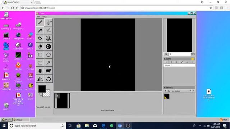Viewport: 230px width, 129px height.
Task: Click the Windows93 Start button
Action: 6,120
